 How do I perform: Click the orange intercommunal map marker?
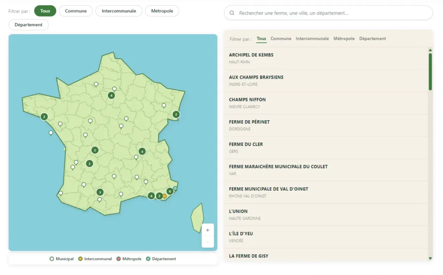point(164,196)
